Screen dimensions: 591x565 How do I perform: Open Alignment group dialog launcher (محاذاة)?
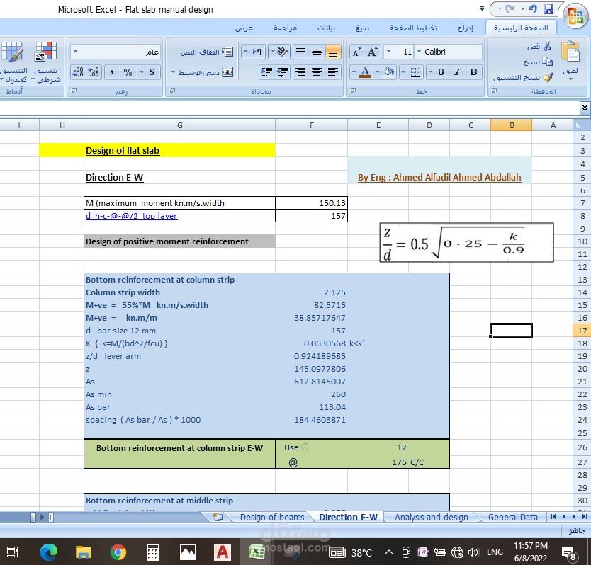coord(172,91)
